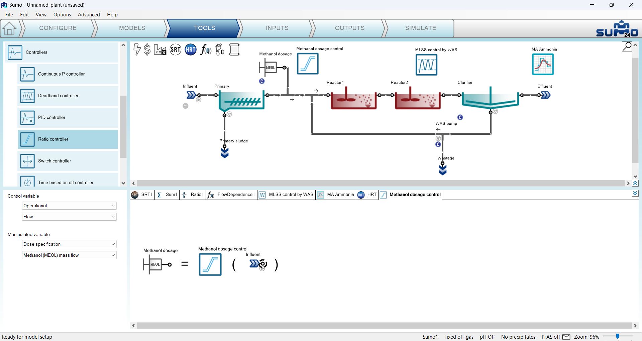Open the Operational control variable dropdown
The image size is (642, 341).
[x=69, y=206]
